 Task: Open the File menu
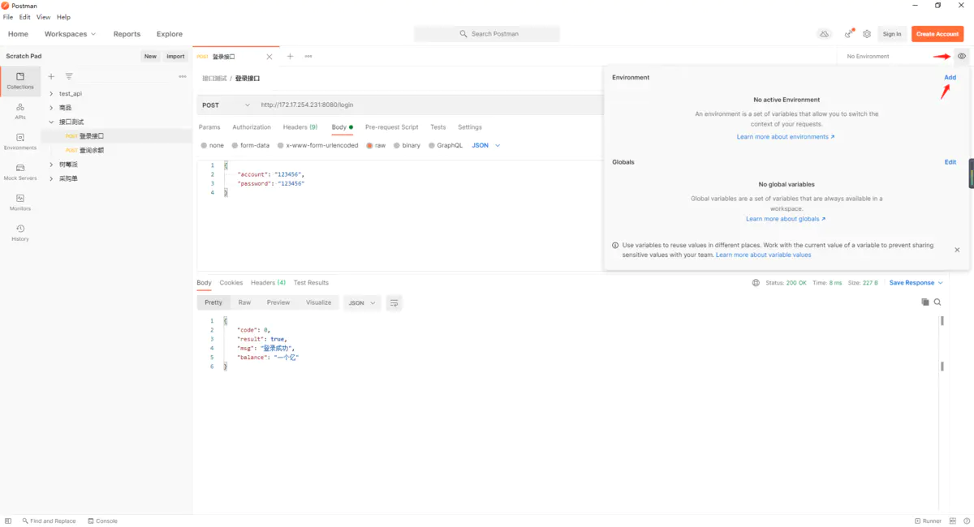pos(8,17)
